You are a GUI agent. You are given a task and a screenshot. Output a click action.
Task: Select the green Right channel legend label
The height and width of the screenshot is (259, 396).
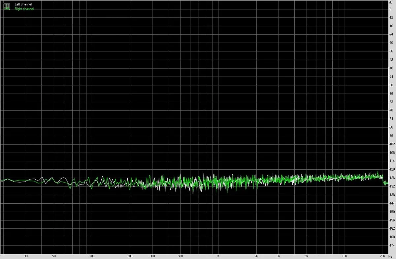click(24, 9)
